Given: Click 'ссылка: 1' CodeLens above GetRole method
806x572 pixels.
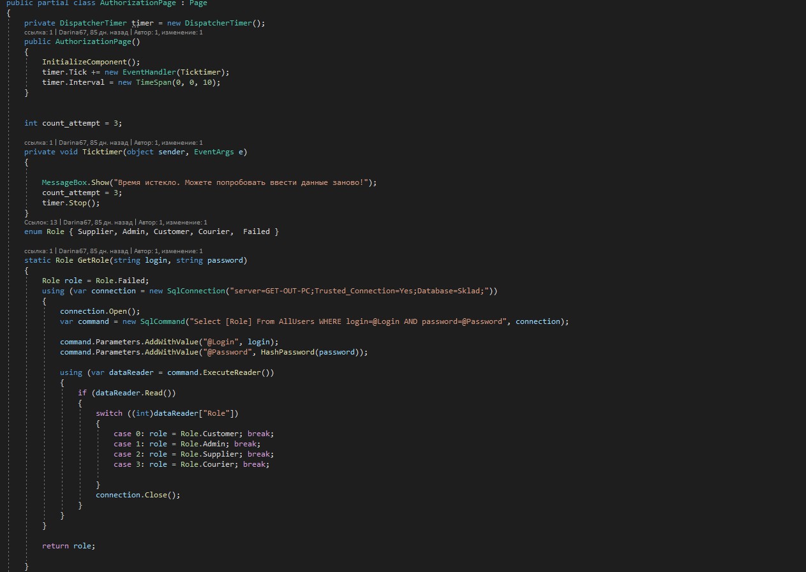Looking at the screenshot, I should click(x=38, y=251).
